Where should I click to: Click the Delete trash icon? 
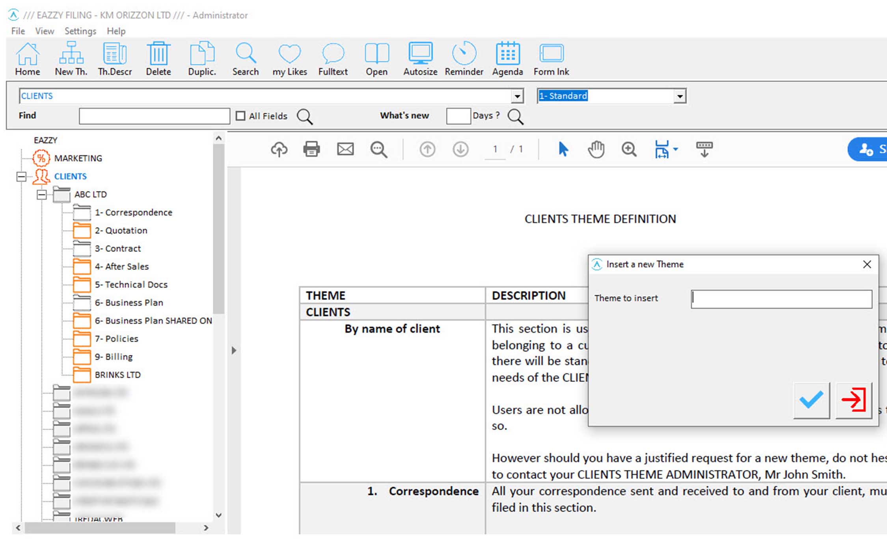pyautogui.click(x=158, y=59)
